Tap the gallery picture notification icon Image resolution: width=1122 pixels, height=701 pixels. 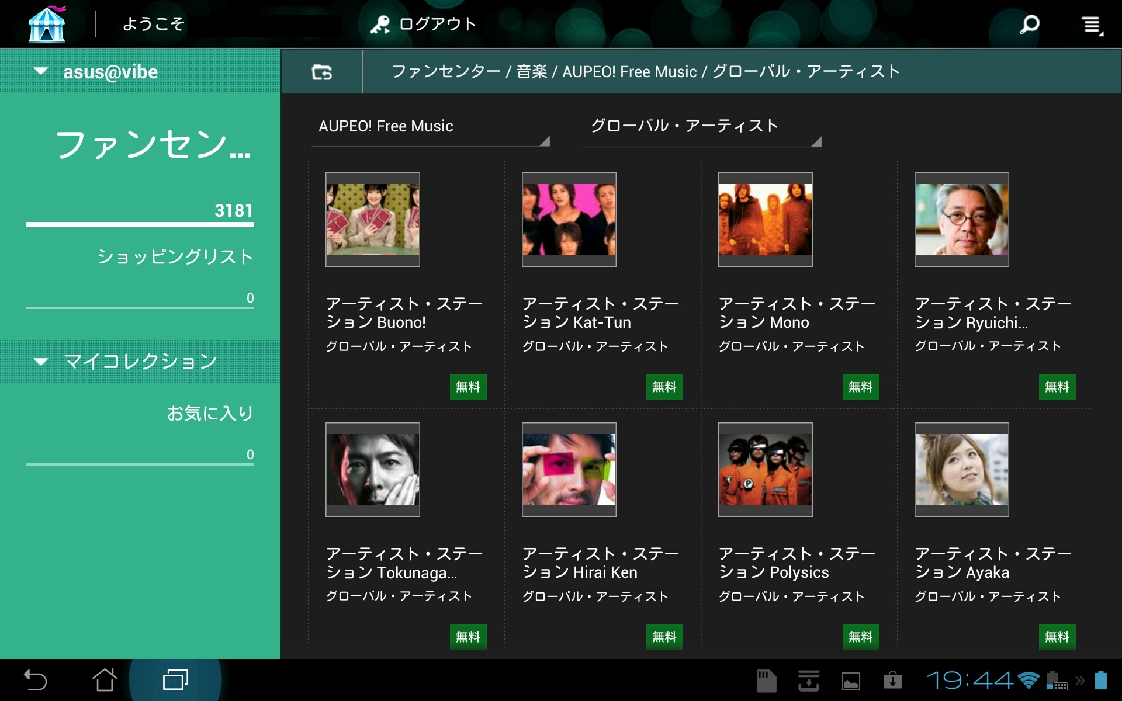(850, 681)
